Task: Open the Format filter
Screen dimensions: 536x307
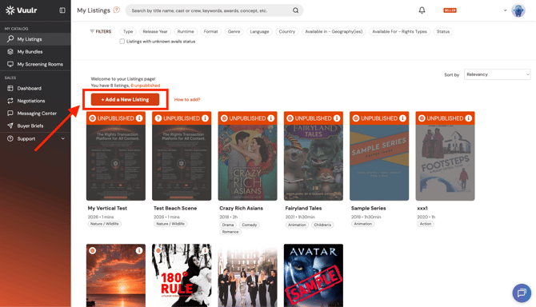Action: click(x=211, y=31)
